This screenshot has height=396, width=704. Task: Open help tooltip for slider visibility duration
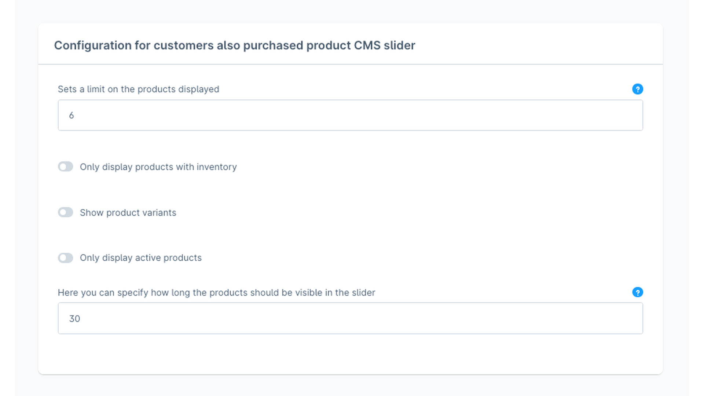(637, 292)
